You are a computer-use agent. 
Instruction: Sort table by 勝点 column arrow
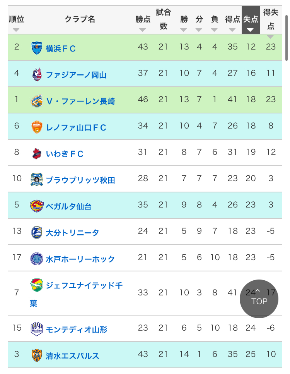tap(143, 30)
